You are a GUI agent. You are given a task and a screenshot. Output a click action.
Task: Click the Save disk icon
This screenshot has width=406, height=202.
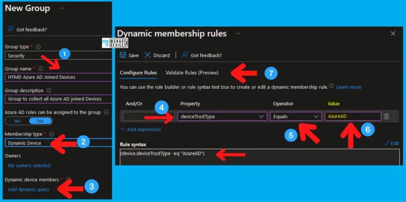(123, 55)
